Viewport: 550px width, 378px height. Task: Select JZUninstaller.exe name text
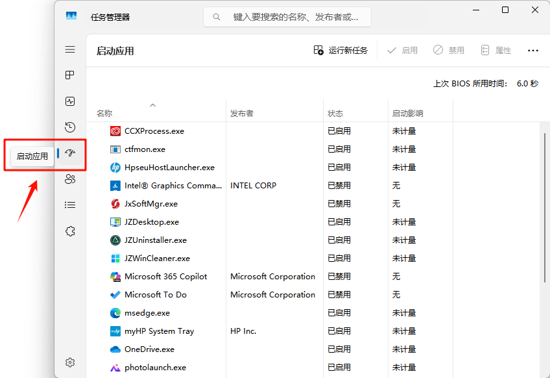click(x=156, y=240)
